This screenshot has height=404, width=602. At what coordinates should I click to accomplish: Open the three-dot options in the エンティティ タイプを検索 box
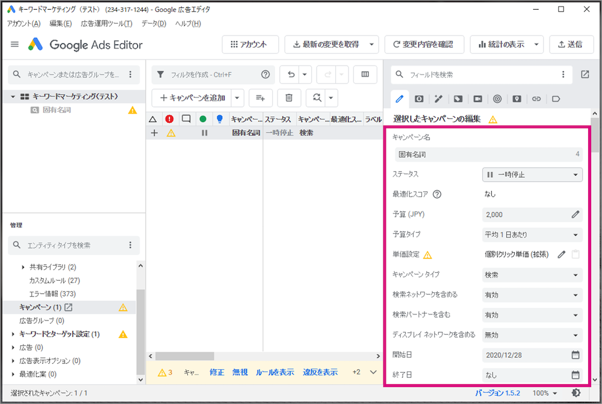[x=130, y=245]
